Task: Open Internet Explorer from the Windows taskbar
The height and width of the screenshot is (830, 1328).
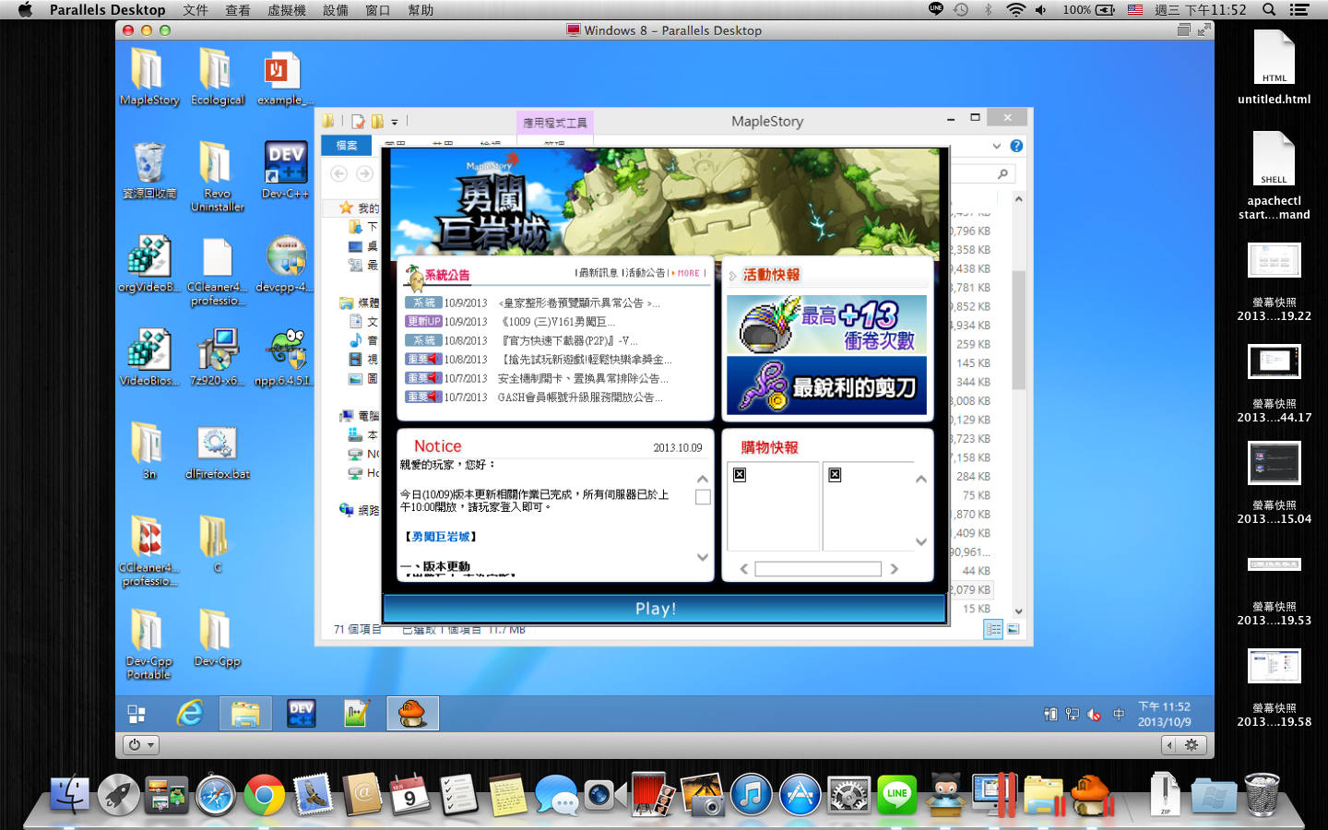Action: [190, 714]
